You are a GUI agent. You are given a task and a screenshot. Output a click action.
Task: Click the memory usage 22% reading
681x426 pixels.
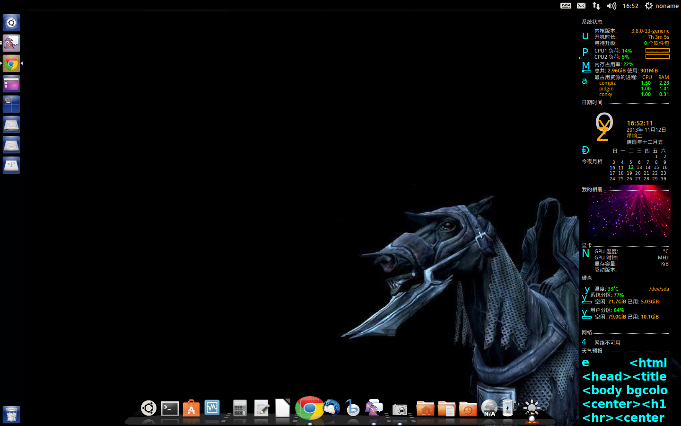(x=628, y=64)
